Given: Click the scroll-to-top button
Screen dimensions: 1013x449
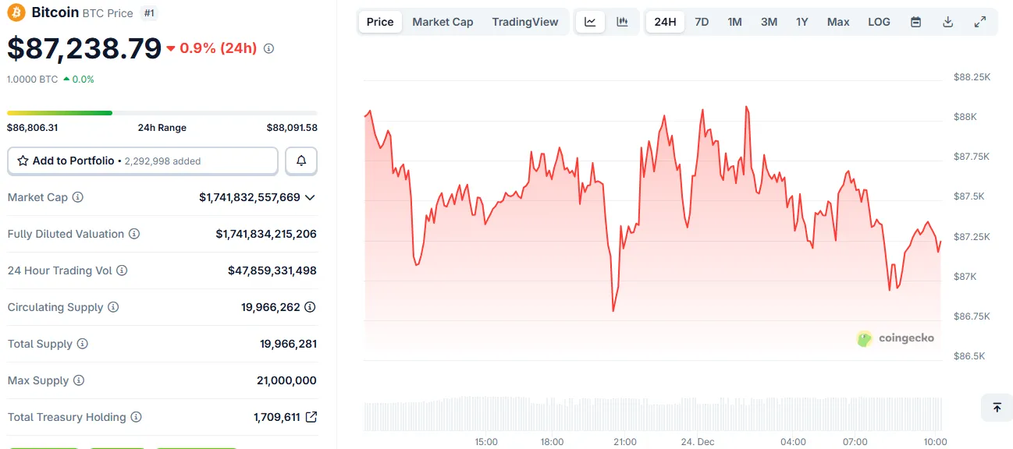Looking at the screenshot, I should 996,407.
